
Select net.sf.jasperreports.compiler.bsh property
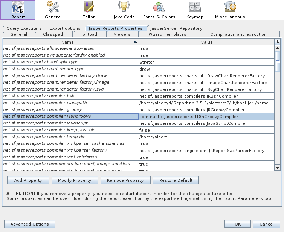71,96
